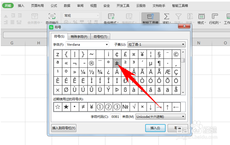The image size is (230, 145).
Task: Click the 插入到符号栏(Y) button
Action: click(64, 128)
